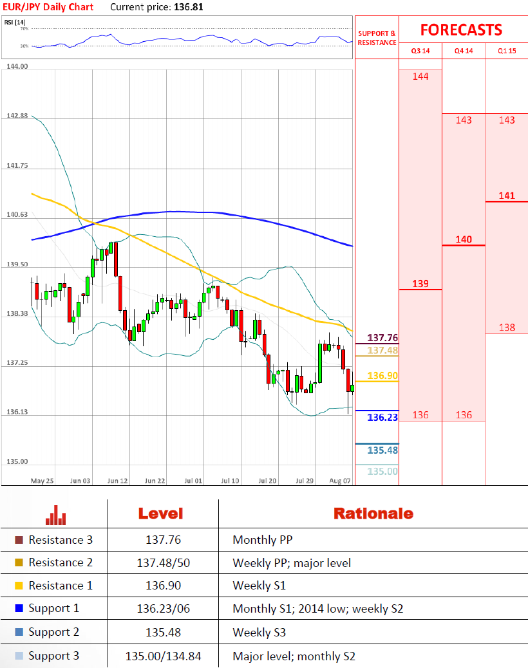Click the 'Weekly PP; major level' rationale
Screen dimensions: 528x668
coord(292,563)
